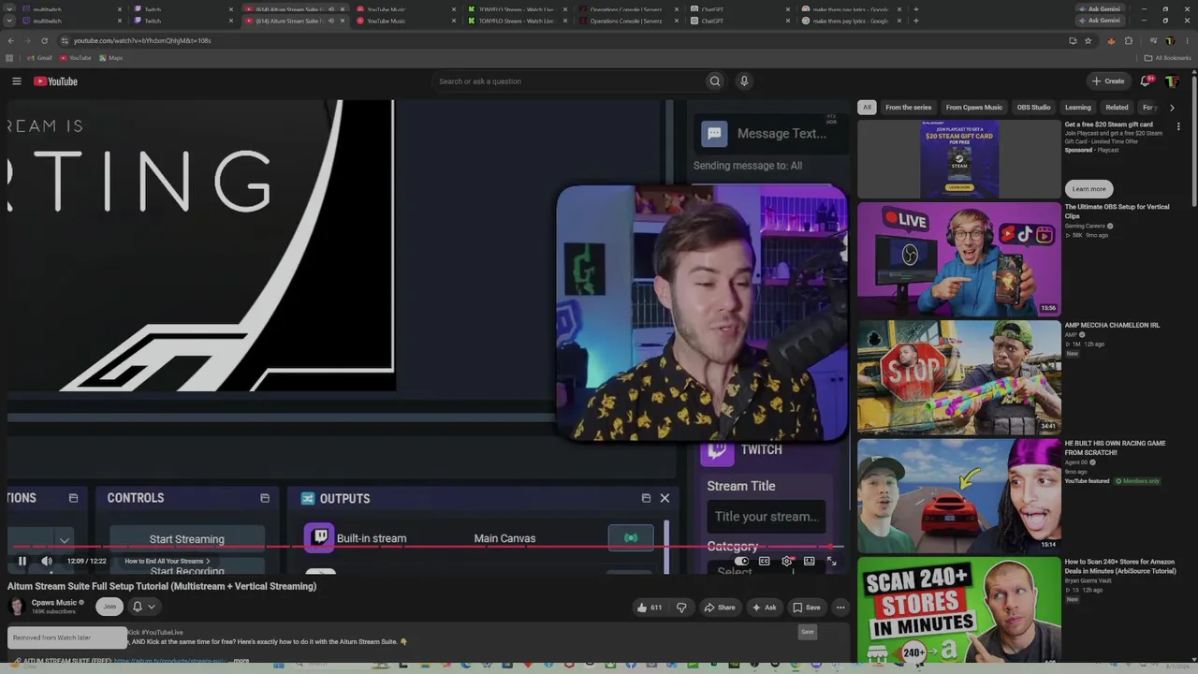Go to YouTube home via the logo
Screen dimensions: 1198x674
click(56, 81)
